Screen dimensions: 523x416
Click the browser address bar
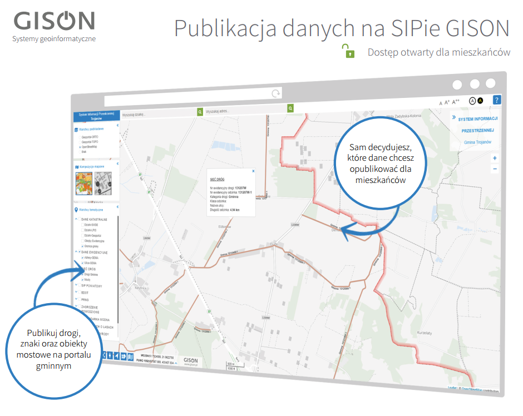click(x=193, y=96)
